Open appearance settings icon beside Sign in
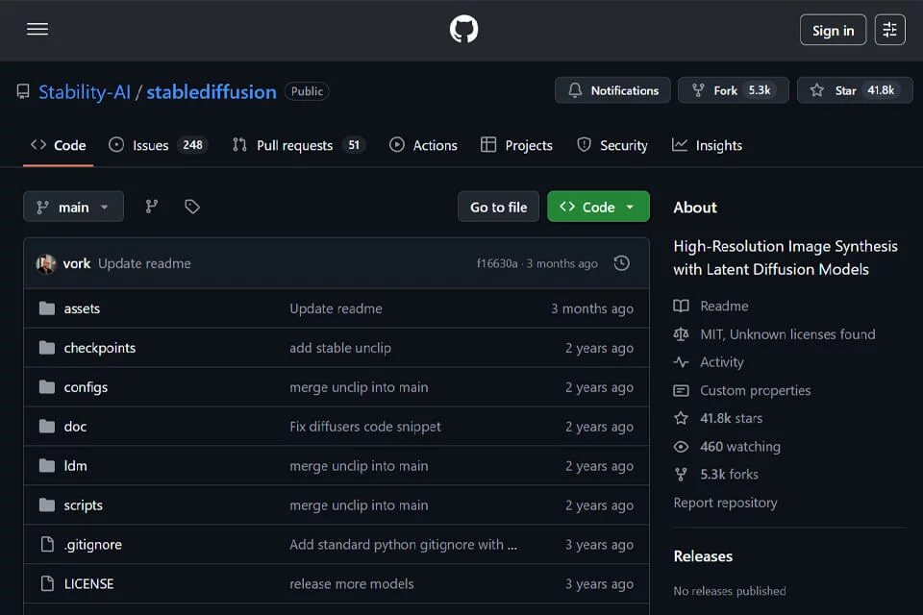The width and height of the screenshot is (923, 615). (889, 30)
